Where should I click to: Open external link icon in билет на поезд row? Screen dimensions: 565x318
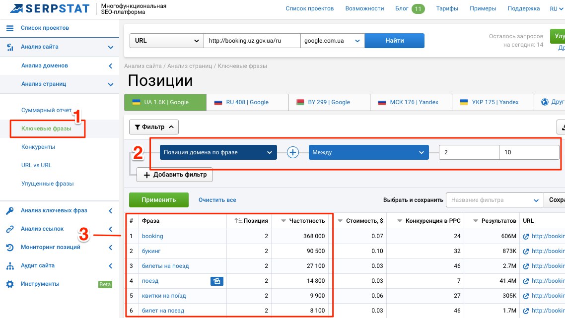click(526, 311)
